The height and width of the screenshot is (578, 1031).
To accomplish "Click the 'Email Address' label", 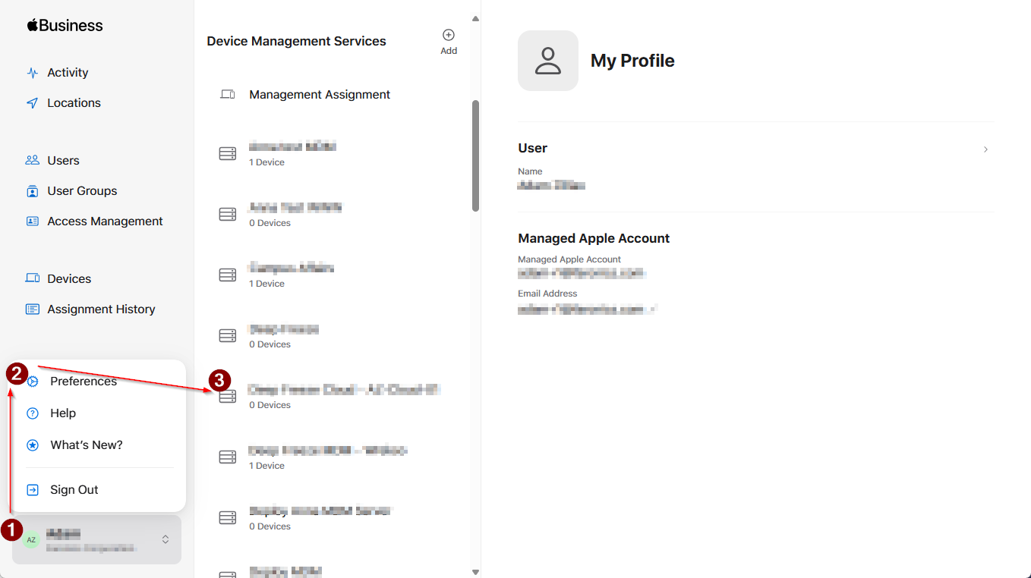I will [547, 294].
